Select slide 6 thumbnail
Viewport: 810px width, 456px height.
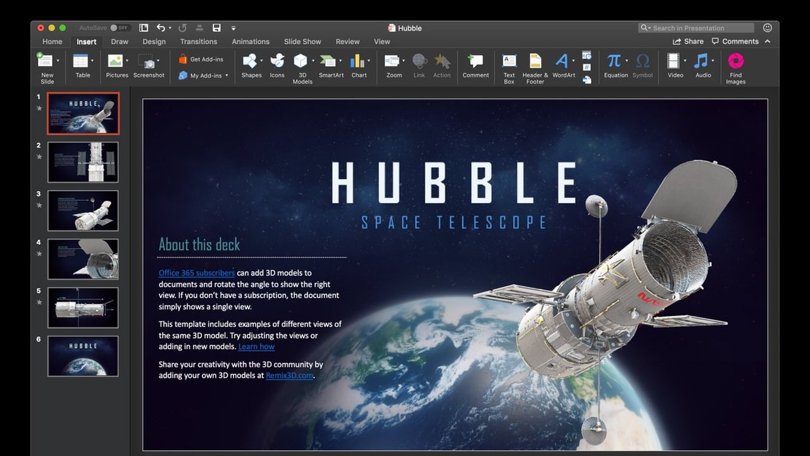pos(83,356)
